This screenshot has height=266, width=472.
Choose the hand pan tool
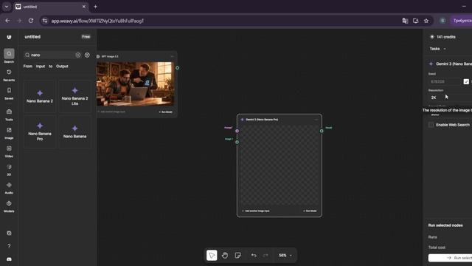(225, 256)
